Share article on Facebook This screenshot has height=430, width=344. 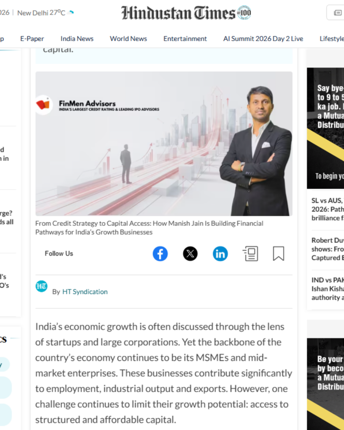click(160, 254)
